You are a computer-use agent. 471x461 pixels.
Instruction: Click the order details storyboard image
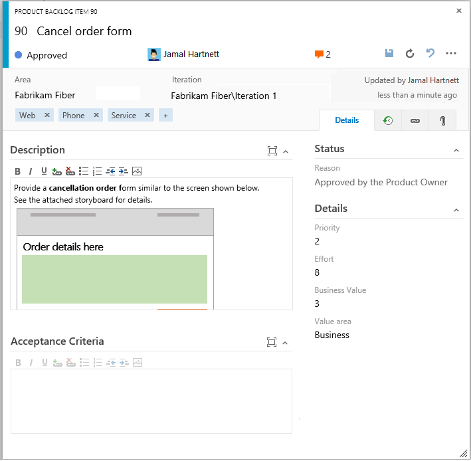[115, 259]
